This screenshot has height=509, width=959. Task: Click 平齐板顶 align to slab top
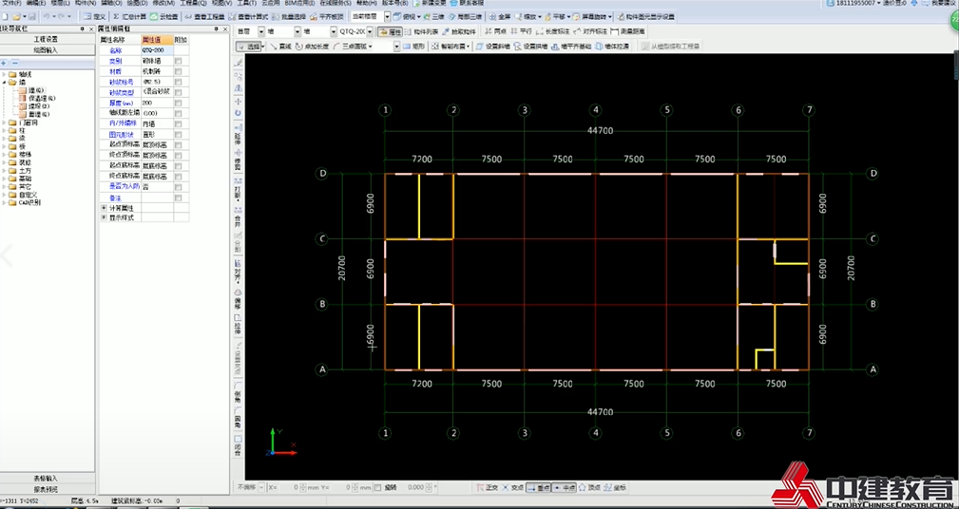pyautogui.click(x=327, y=16)
